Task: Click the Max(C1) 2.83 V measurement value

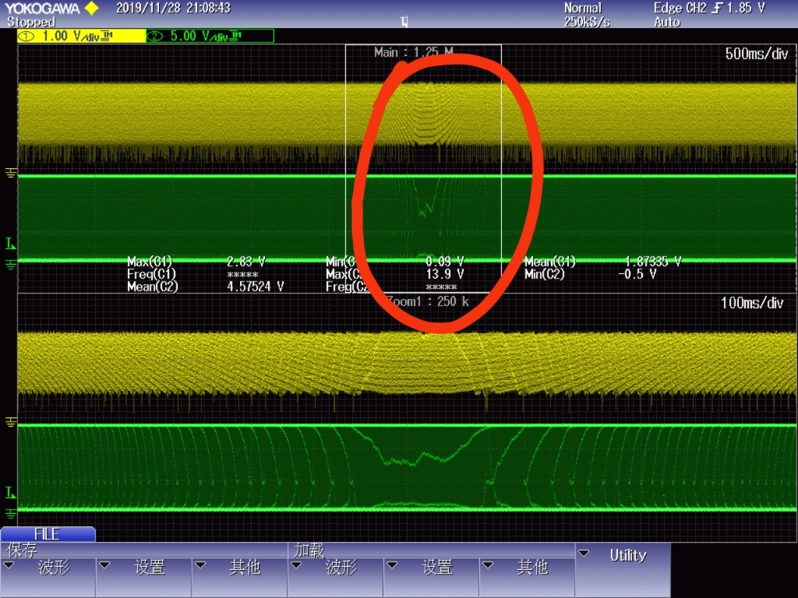Action: 245,262
